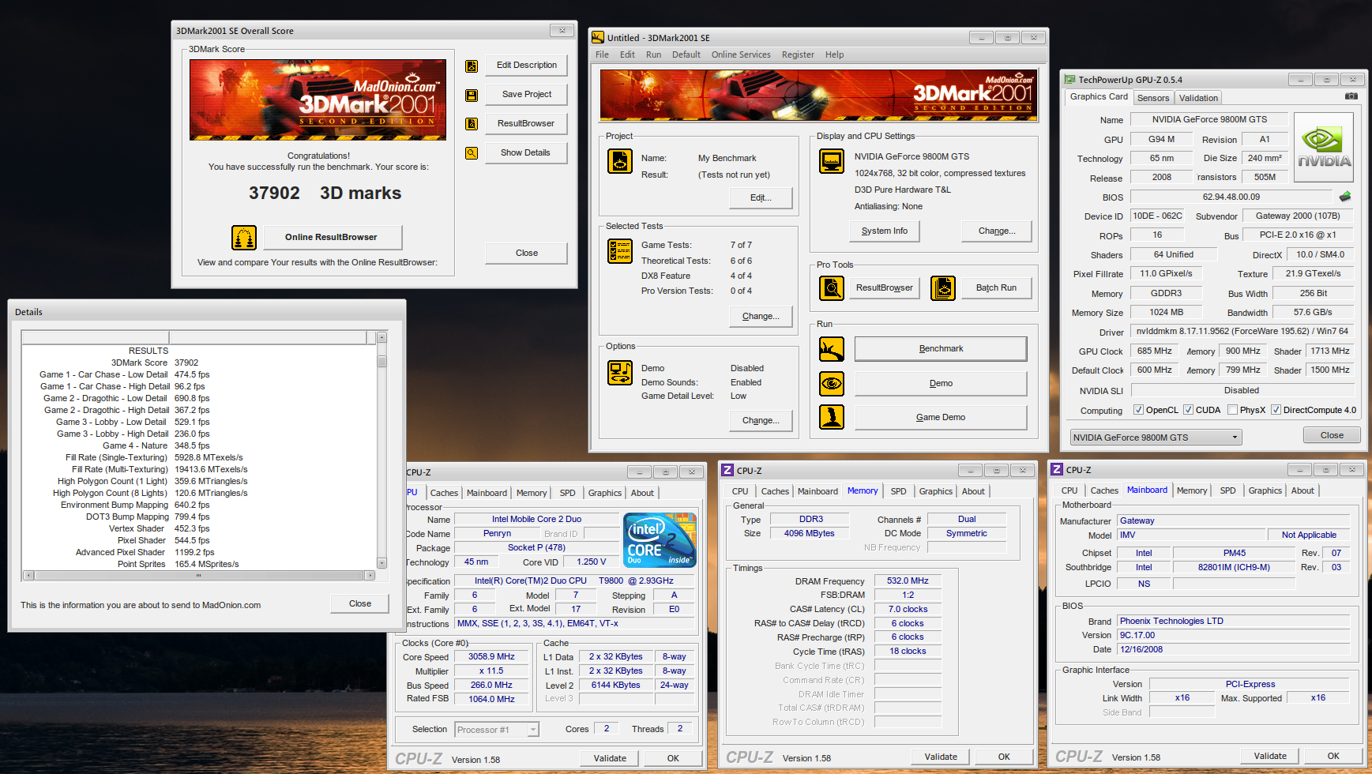Click the BIOS version 62.94.48.00.09 field
The width and height of the screenshot is (1372, 774).
[1231, 197]
